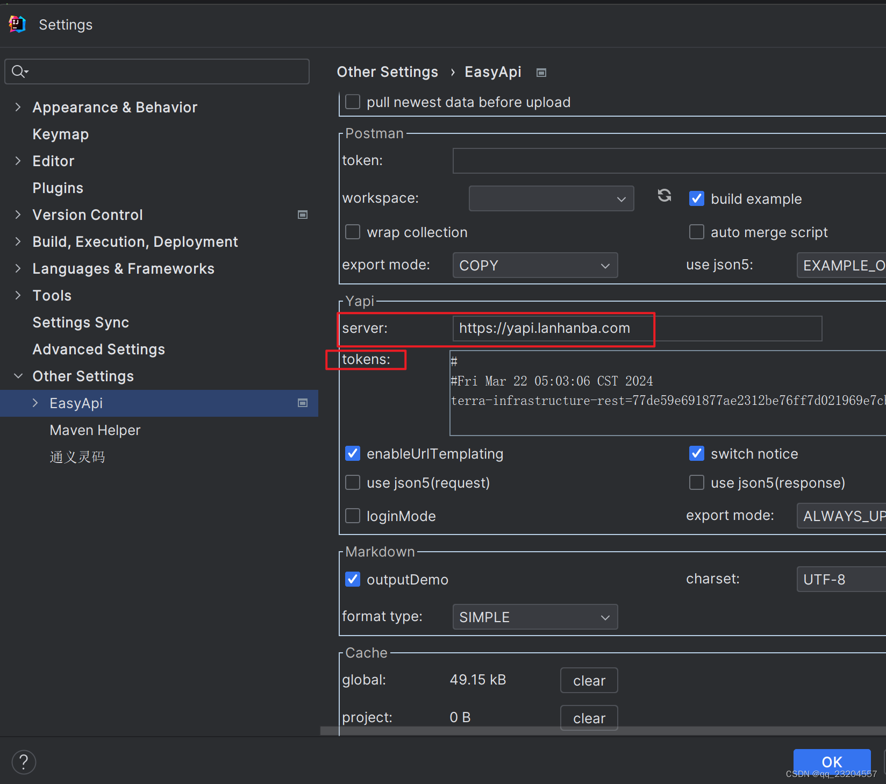Expand Version Control section
The height and width of the screenshot is (784, 886).
pos(18,215)
